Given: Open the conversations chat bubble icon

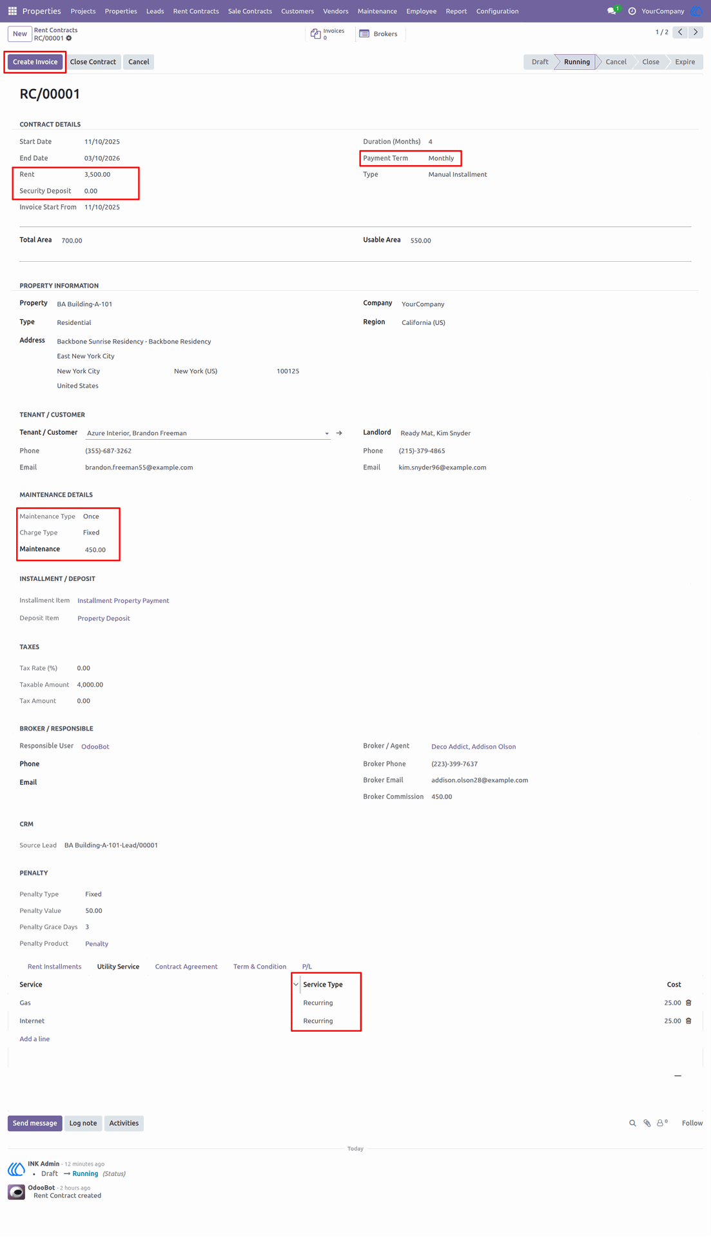Looking at the screenshot, I should click(x=612, y=11).
